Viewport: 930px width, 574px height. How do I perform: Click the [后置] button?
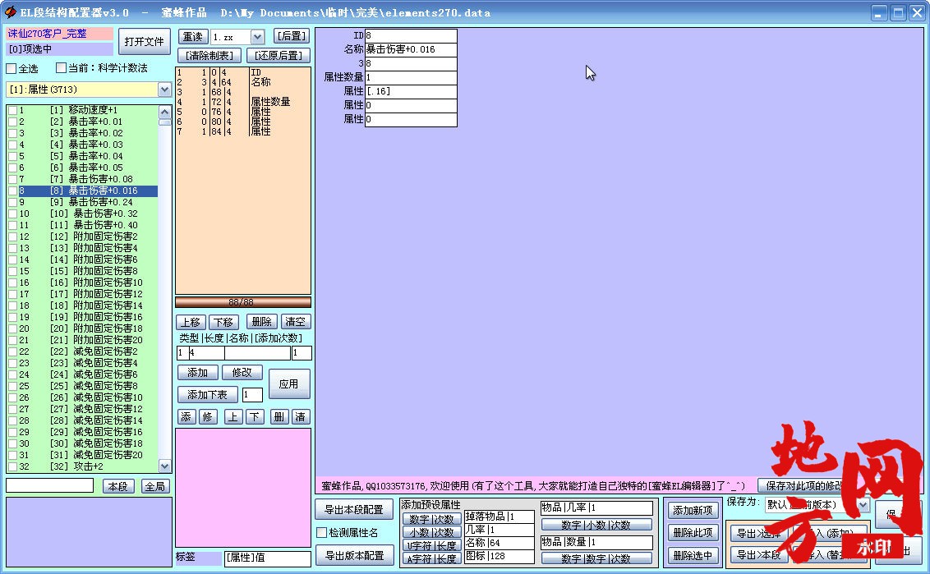click(x=291, y=36)
